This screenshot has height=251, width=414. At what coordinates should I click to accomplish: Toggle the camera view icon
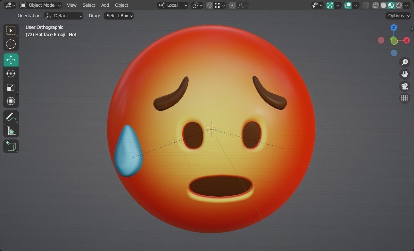pyautogui.click(x=405, y=86)
